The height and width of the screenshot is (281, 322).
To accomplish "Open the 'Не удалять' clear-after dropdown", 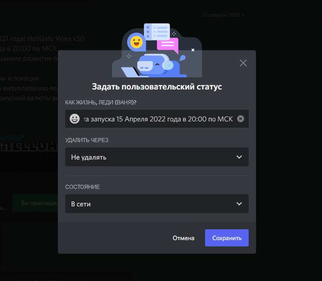I will point(157,157).
